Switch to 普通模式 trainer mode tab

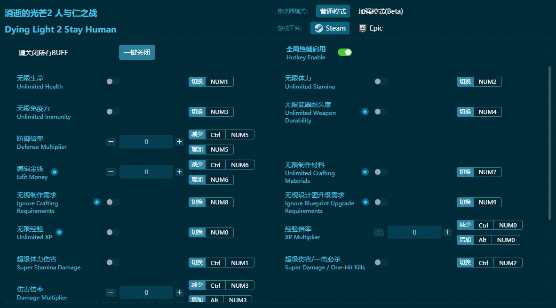tap(333, 11)
